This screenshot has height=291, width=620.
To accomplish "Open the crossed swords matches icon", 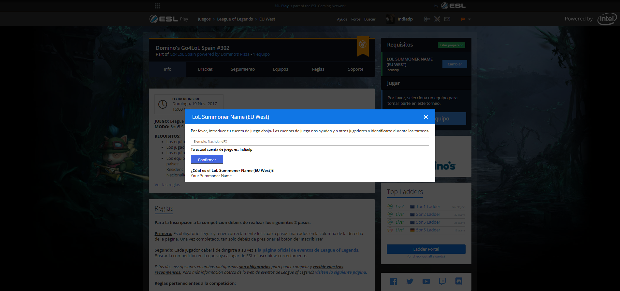I will pos(437,19).
